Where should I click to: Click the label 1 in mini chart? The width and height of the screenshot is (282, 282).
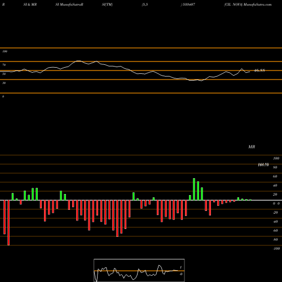click(x=180, y=267)
